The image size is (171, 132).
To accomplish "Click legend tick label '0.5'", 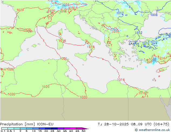I will pyautogui.click(x=9, y=131).
